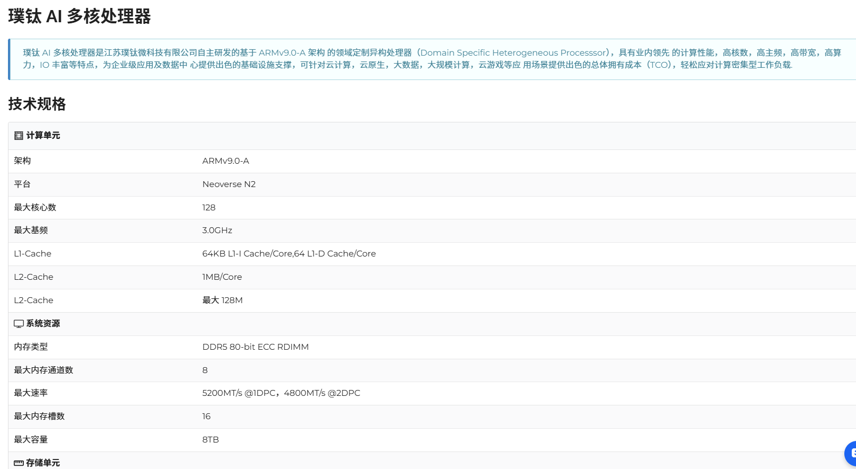
Task: Click L2-Cache label in the 最大 128M row
Action: coord(33,300)
